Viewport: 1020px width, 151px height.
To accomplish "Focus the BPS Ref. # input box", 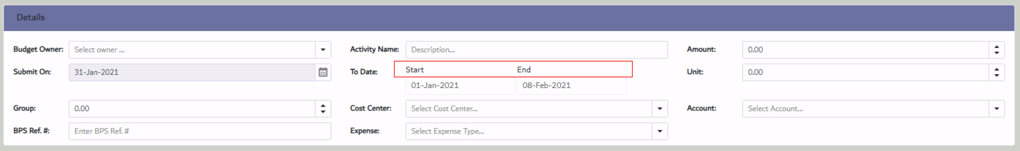I will click(199, 131).
